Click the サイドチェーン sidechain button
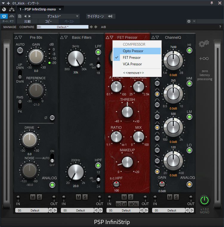 click(x=101, y=16)
